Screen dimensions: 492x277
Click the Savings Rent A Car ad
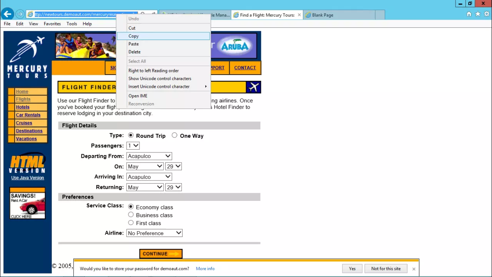[x=27, y=204]
